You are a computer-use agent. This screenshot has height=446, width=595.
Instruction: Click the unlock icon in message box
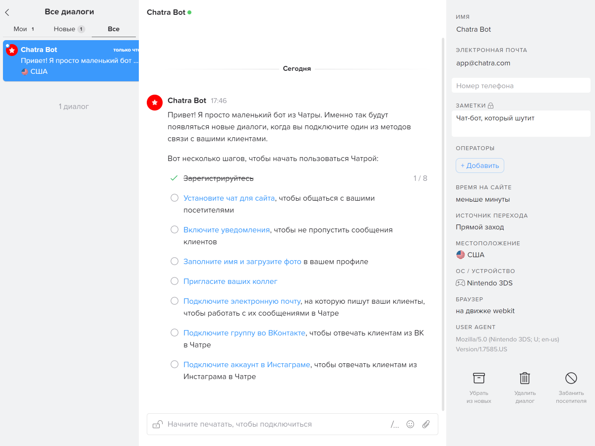click(x=158, y=424)
